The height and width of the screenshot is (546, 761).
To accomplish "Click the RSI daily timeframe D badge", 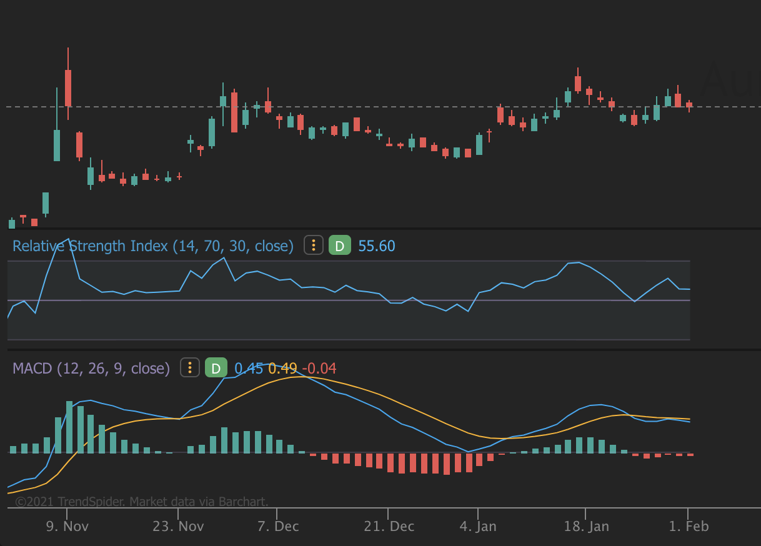I will pos(339,246).
